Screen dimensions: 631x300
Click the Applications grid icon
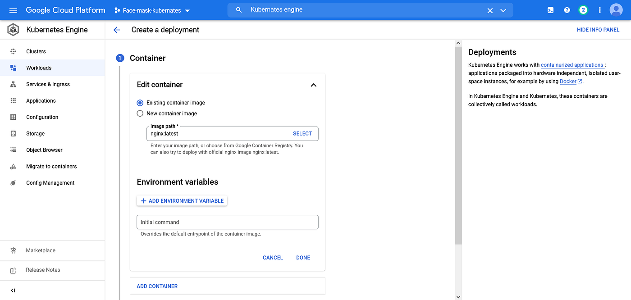13,100
